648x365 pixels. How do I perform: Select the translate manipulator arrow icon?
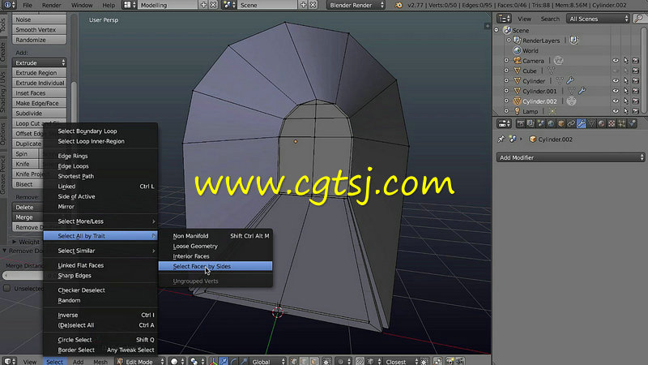pyautogui.click(x=224, y=361)
